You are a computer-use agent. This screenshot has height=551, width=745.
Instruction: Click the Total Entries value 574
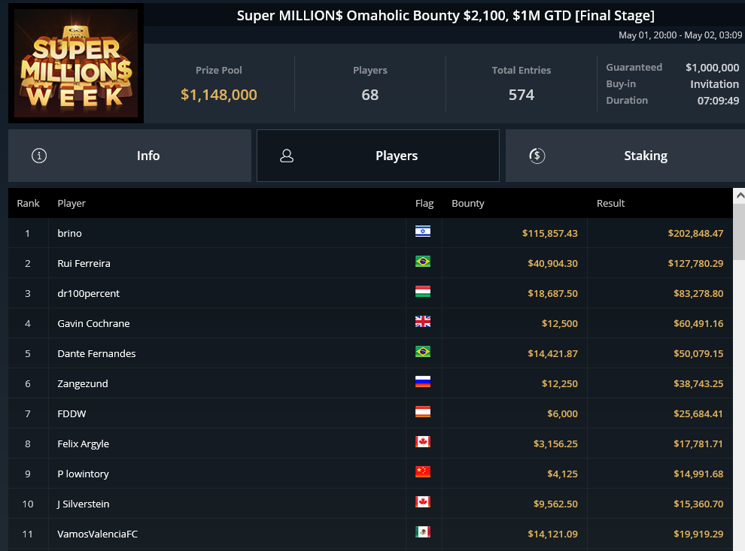[x=521, y=95]
